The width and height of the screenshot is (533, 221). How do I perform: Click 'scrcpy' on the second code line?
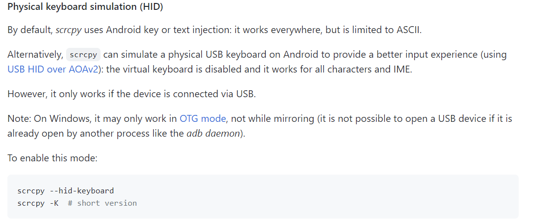(x=31, y=203)
